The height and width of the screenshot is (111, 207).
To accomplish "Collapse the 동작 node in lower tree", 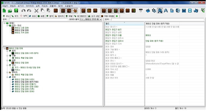I will point(7,51).
